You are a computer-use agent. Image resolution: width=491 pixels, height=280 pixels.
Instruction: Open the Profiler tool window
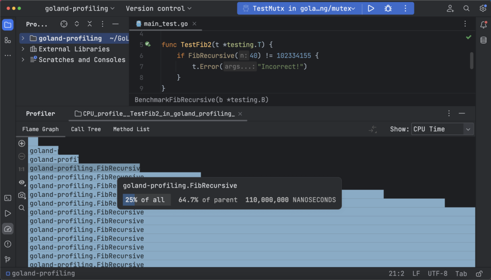tap(8, 229)
